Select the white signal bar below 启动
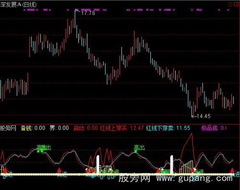The image size is (240, 190). click(98, 165)
